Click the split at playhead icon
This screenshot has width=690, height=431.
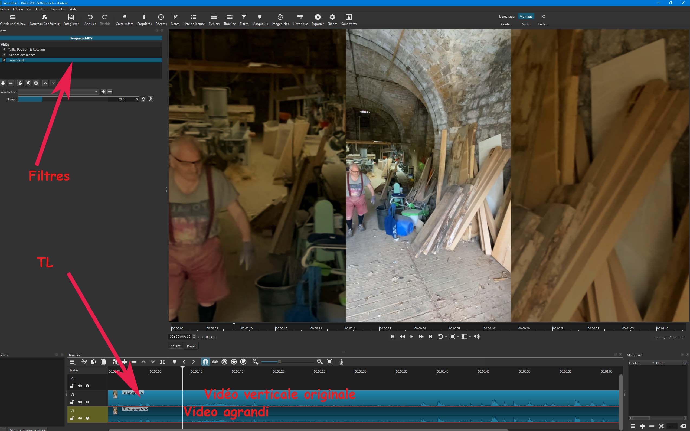[x=162, y=362]
